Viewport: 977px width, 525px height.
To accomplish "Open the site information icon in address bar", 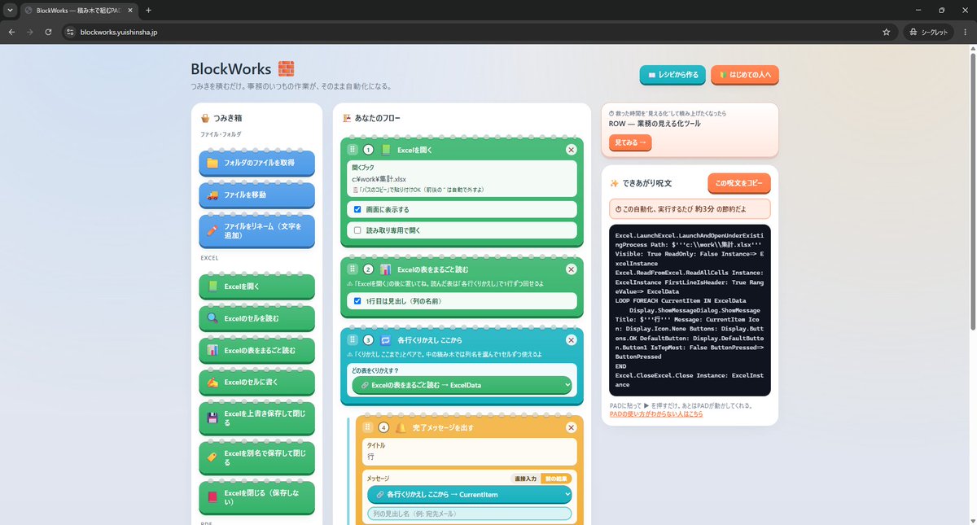I will click(x=70, y=32).
